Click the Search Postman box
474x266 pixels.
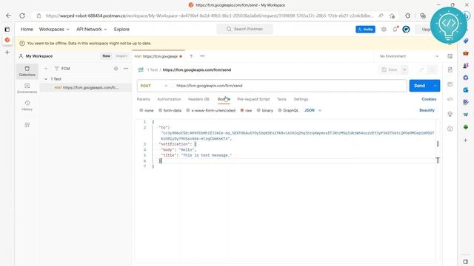(244, 29)
